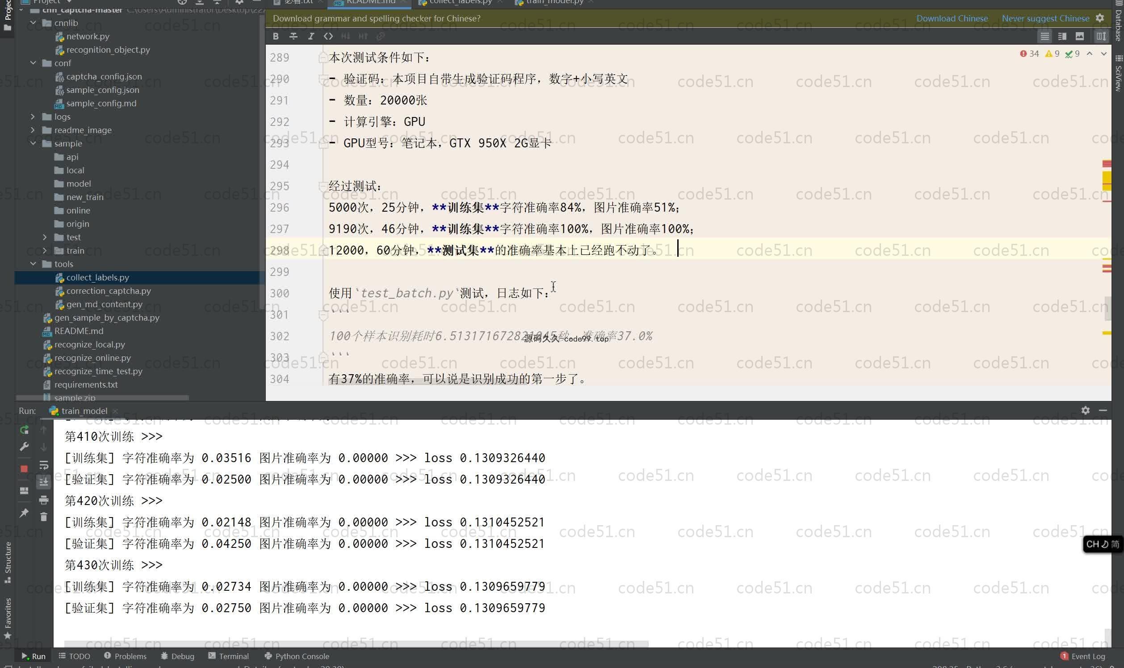
Task: Apply strikethrough formatting in Markdown toolbar
Action: point(293,36)
